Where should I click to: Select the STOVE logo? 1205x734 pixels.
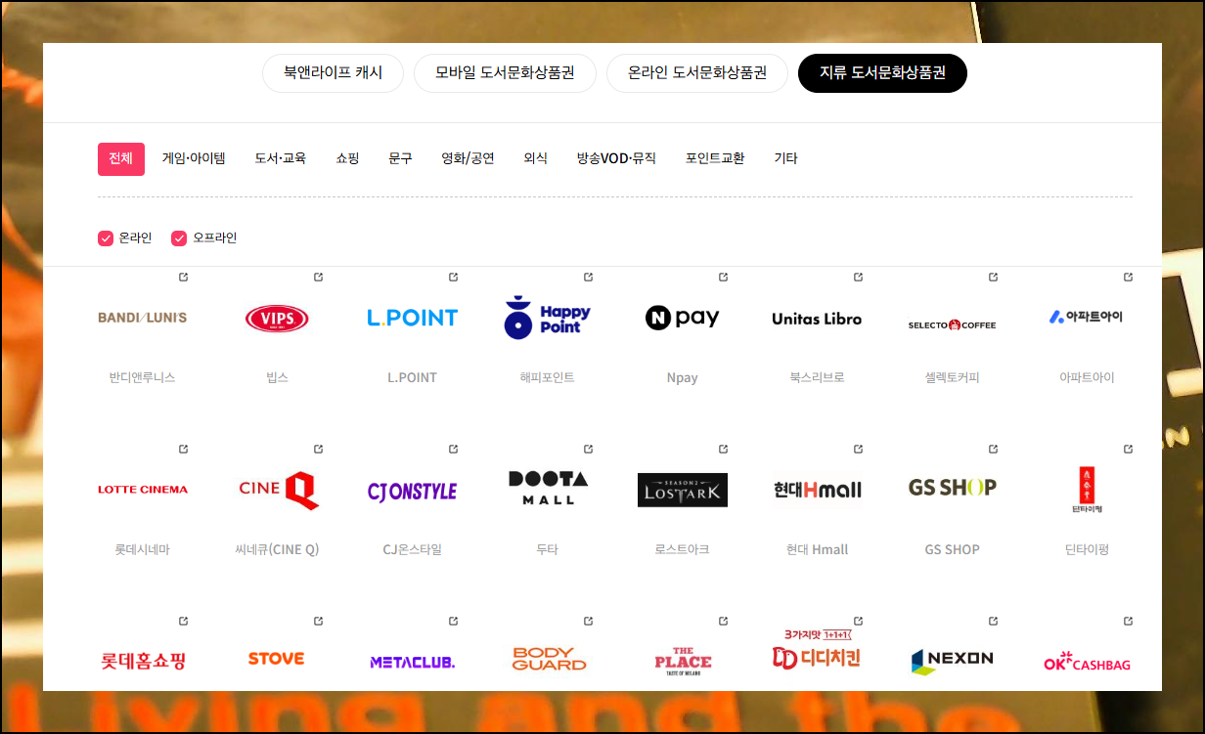(276, 659)
